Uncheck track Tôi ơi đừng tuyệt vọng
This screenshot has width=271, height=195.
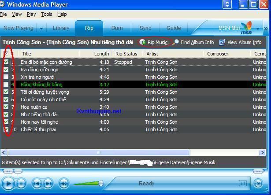point(6,92)
